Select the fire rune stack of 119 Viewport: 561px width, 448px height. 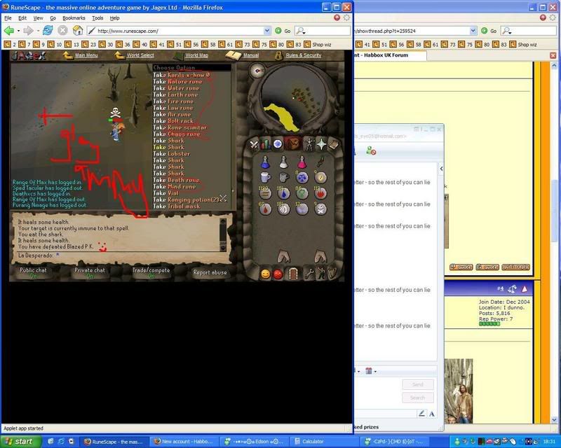pos(320,193)
